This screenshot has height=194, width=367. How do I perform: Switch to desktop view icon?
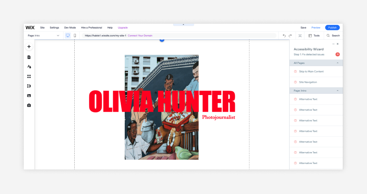pyautogui.click(x=68, y=36)
